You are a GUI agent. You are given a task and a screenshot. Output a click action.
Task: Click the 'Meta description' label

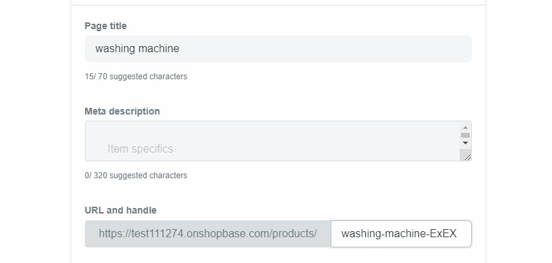pos(122,111)
